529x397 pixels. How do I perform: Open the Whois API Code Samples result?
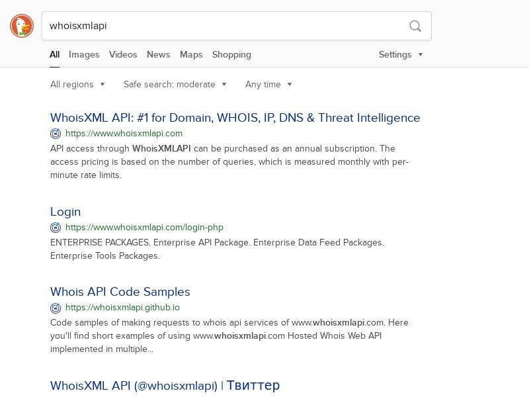click(120, 292)
